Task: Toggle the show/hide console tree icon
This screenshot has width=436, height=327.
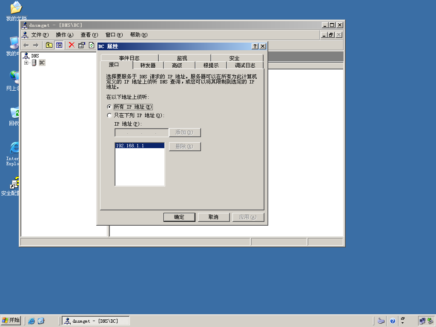Action: click(x=59, y=45)
